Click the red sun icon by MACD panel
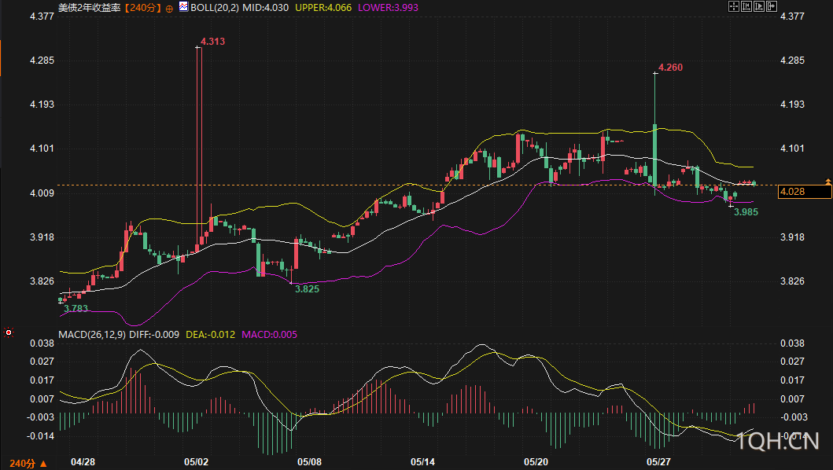Image resolution: width=833 pixels, height=470 pixels. 8,332
